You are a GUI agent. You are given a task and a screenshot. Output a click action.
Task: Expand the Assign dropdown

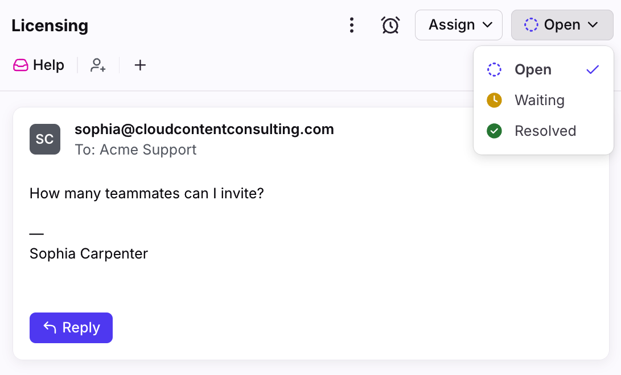[x=459, y=25]
